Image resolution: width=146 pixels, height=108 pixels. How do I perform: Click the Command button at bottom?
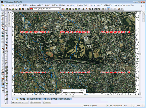click(35, 102)
